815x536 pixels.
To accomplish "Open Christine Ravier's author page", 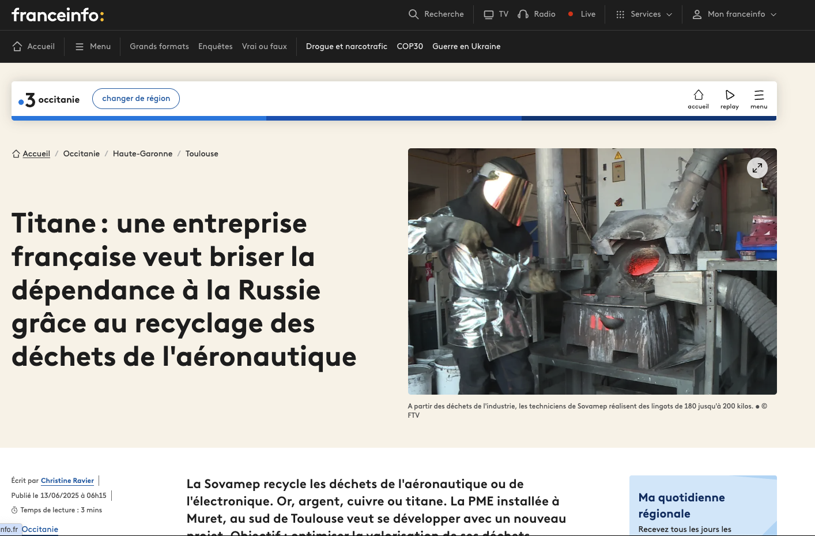I will point(67,481).
